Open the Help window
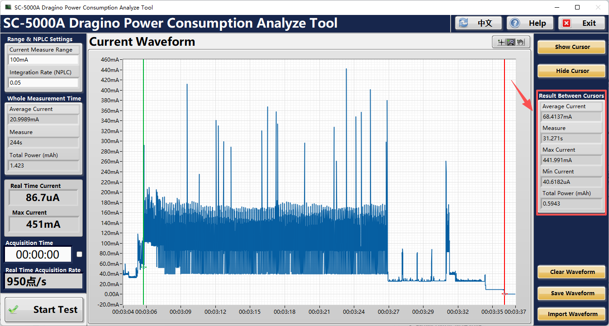 530,23
